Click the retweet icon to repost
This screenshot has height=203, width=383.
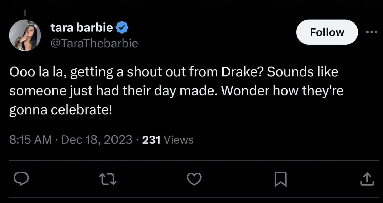click(x=108, y=179)
